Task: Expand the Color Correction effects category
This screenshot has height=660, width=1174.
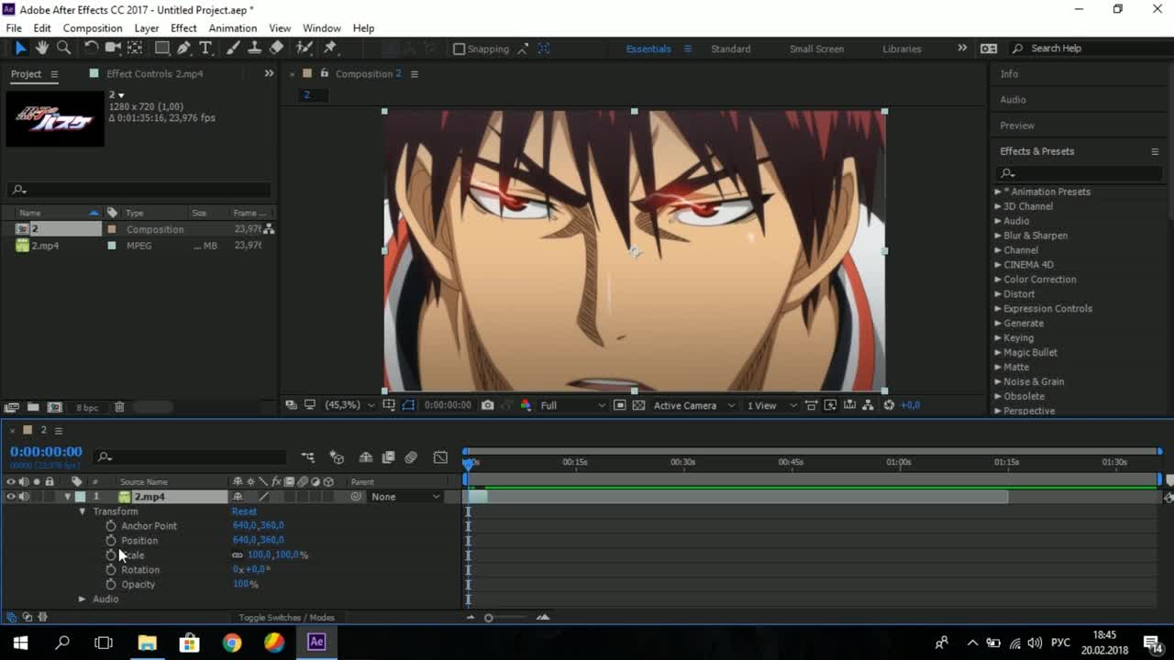Action: tap(998, 280)
